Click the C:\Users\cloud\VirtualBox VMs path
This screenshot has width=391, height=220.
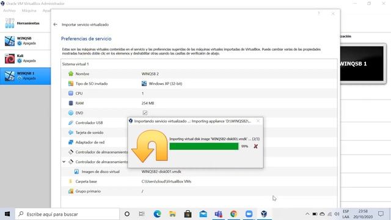point(166,182)
